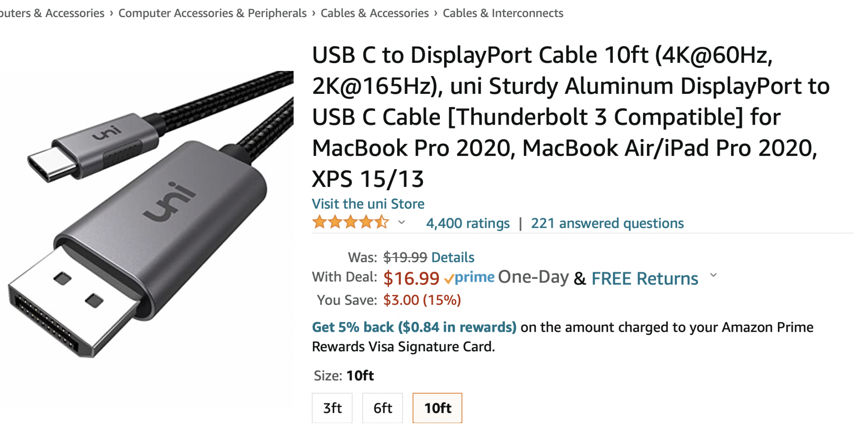Click the partially visible Computers & Accessories breadcrumb
This screenshot has height=432, width=854.
point(51,13)
